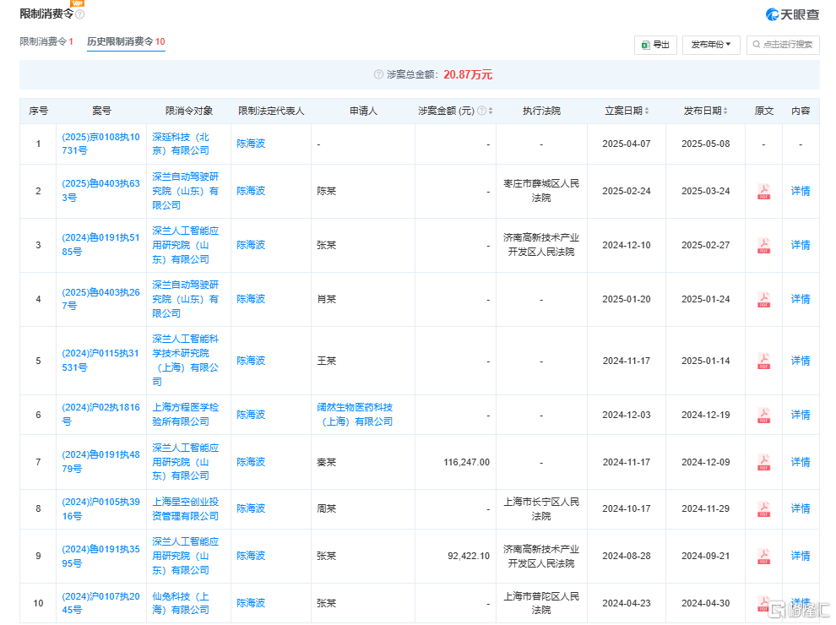Open 深兰自动驾驶研究院 company in row 2
This screenshot has height=625, width=836.
point(186,191)
